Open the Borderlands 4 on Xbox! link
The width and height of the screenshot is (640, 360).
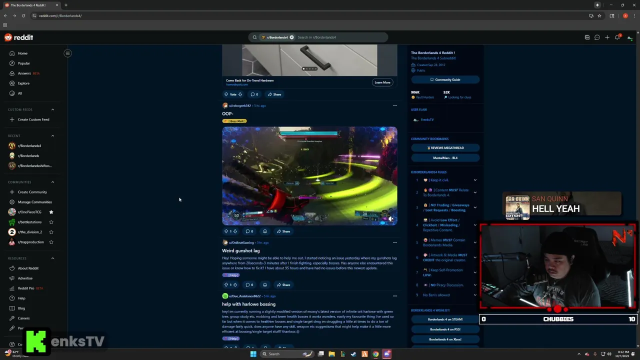pos(445,339)
